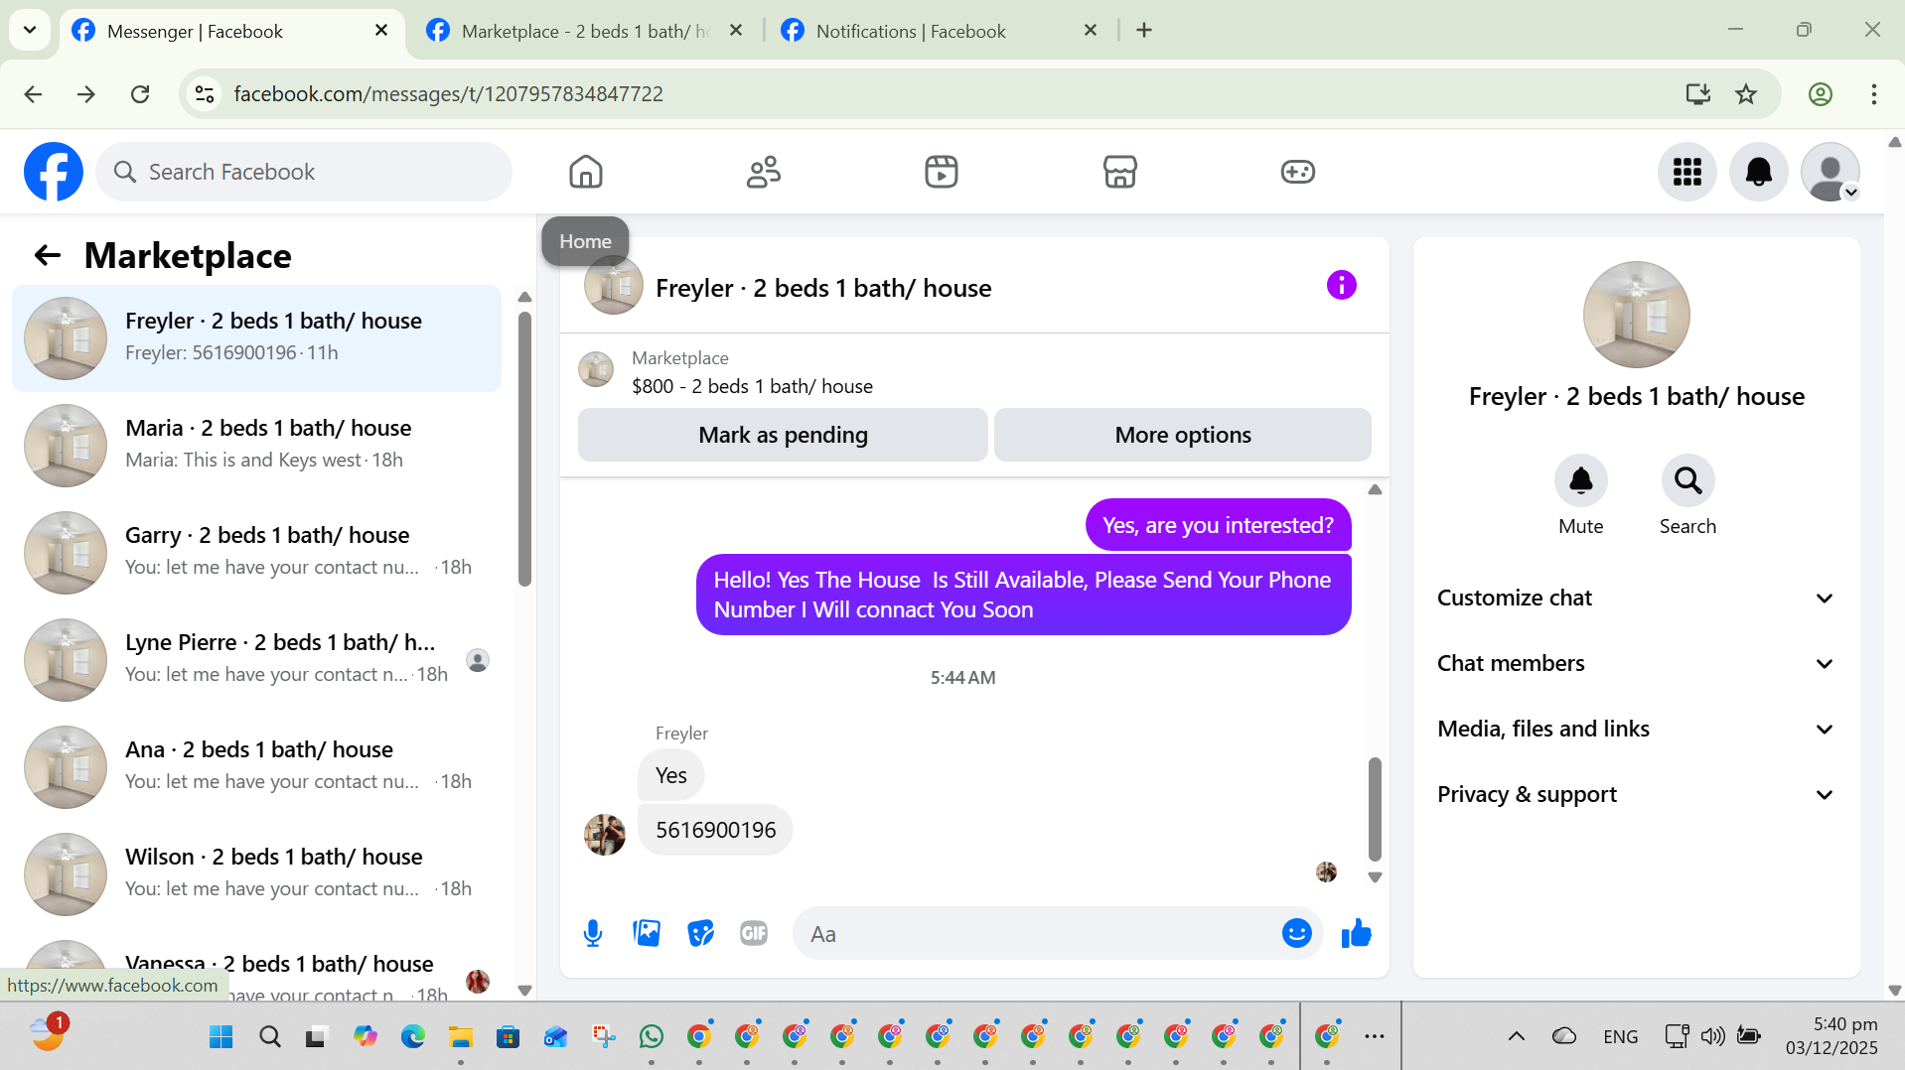
Task: Open the Friends icon in top navigation
Action: (x=764, y=172)
